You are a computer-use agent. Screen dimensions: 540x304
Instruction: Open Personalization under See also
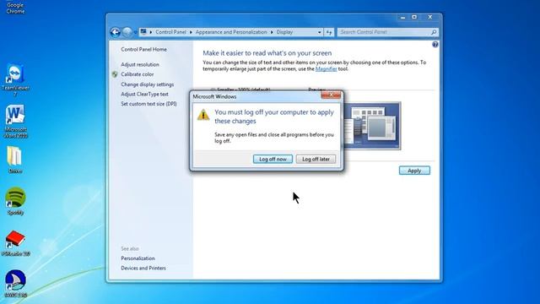tap(138, 258)
